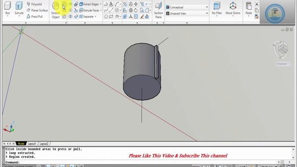The height and width of the screenshot is (167, 297).
Task: Choose the Planar Surface tool
Action: click(x=37, y=10)
